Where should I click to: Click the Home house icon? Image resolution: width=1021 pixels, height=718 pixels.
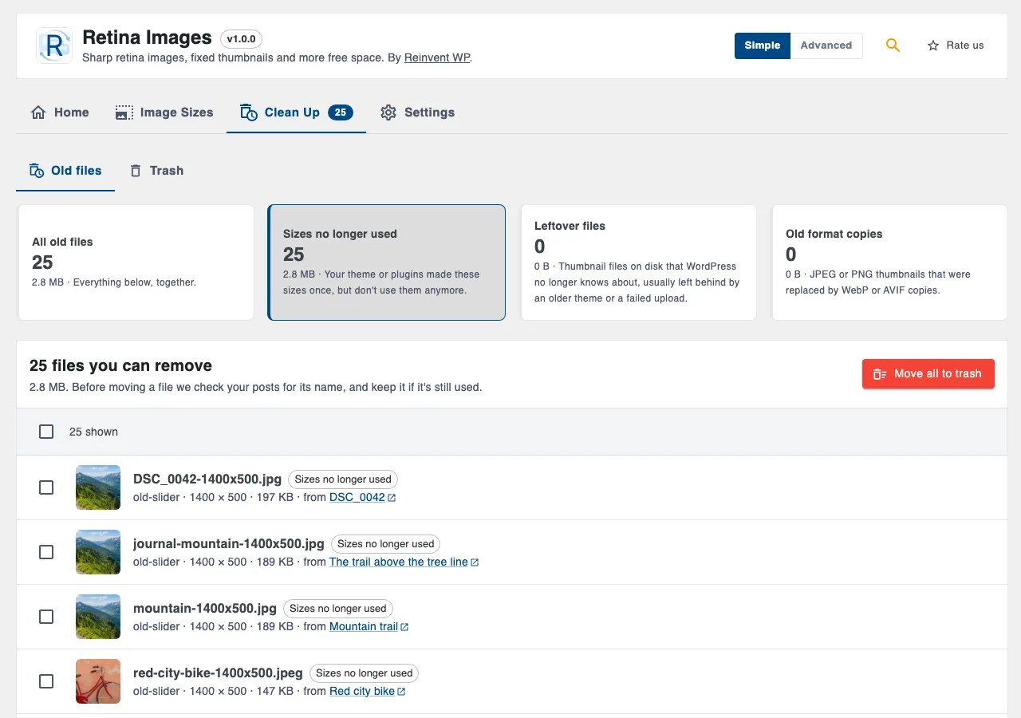pos(38,112)
